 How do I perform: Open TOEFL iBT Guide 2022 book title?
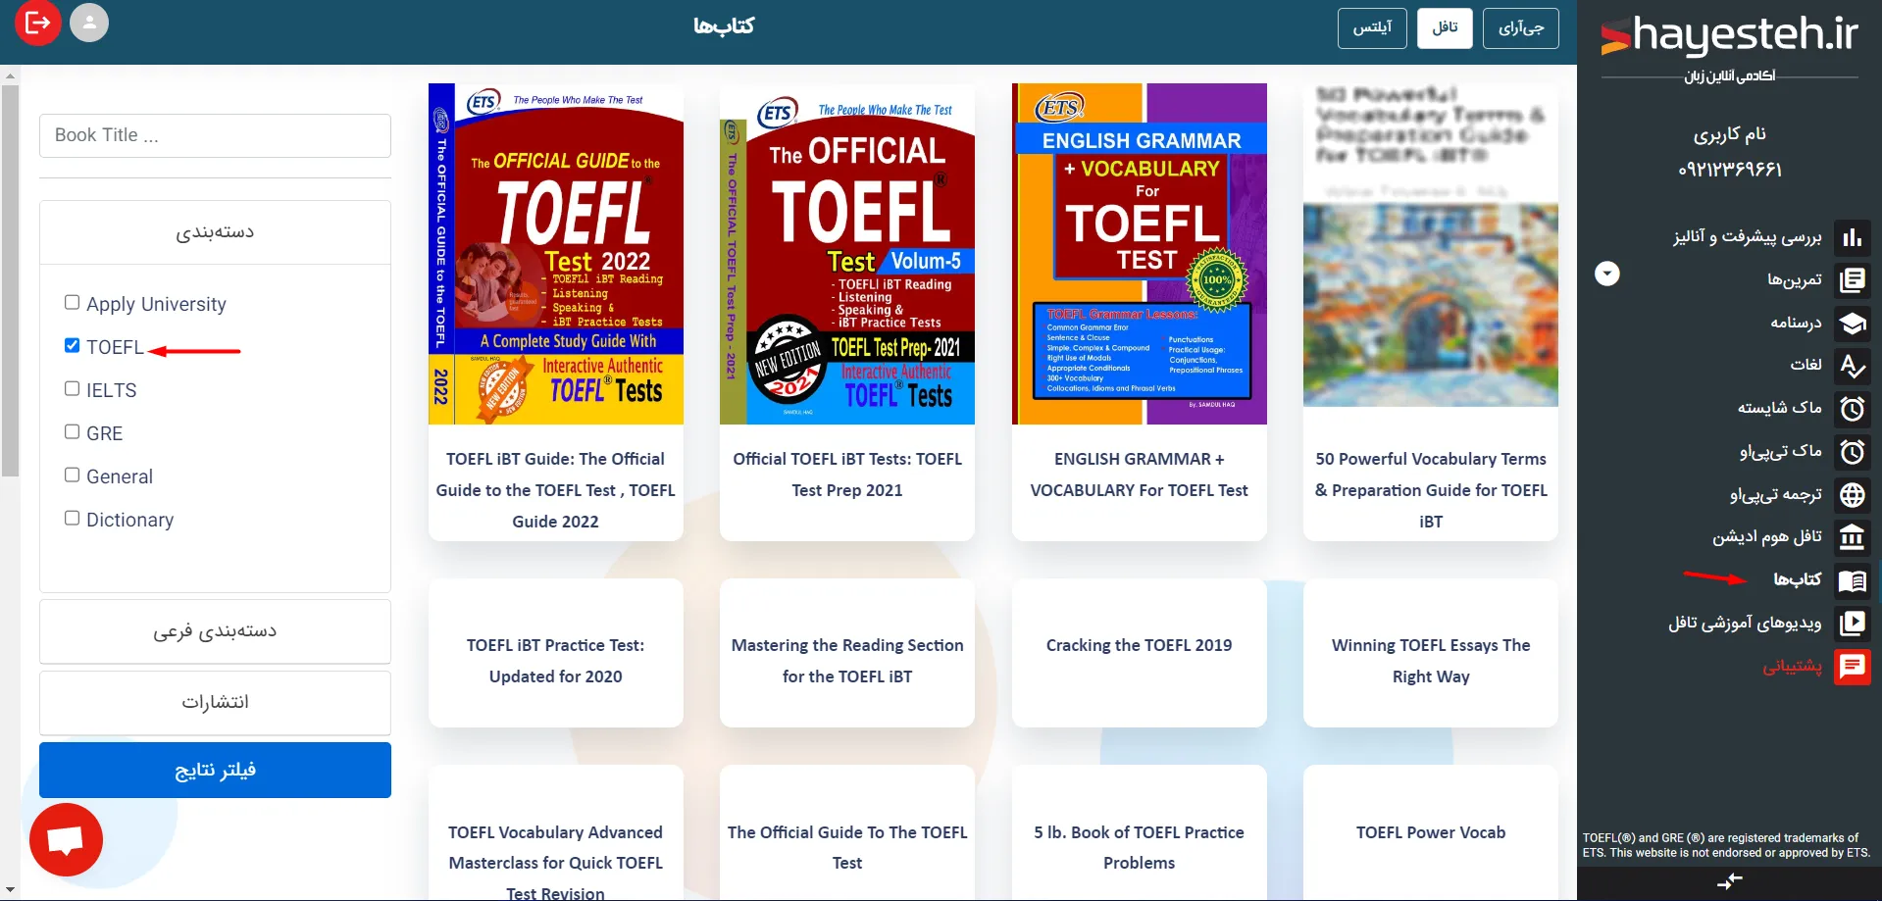[555, 490]
